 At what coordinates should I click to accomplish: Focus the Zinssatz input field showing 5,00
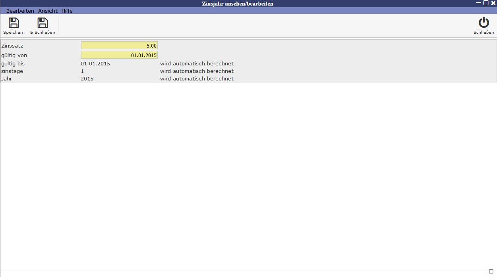(119, 46)
